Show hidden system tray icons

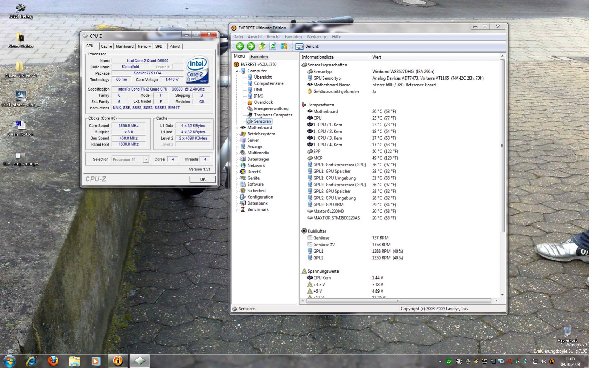click(x=440, y=361)
